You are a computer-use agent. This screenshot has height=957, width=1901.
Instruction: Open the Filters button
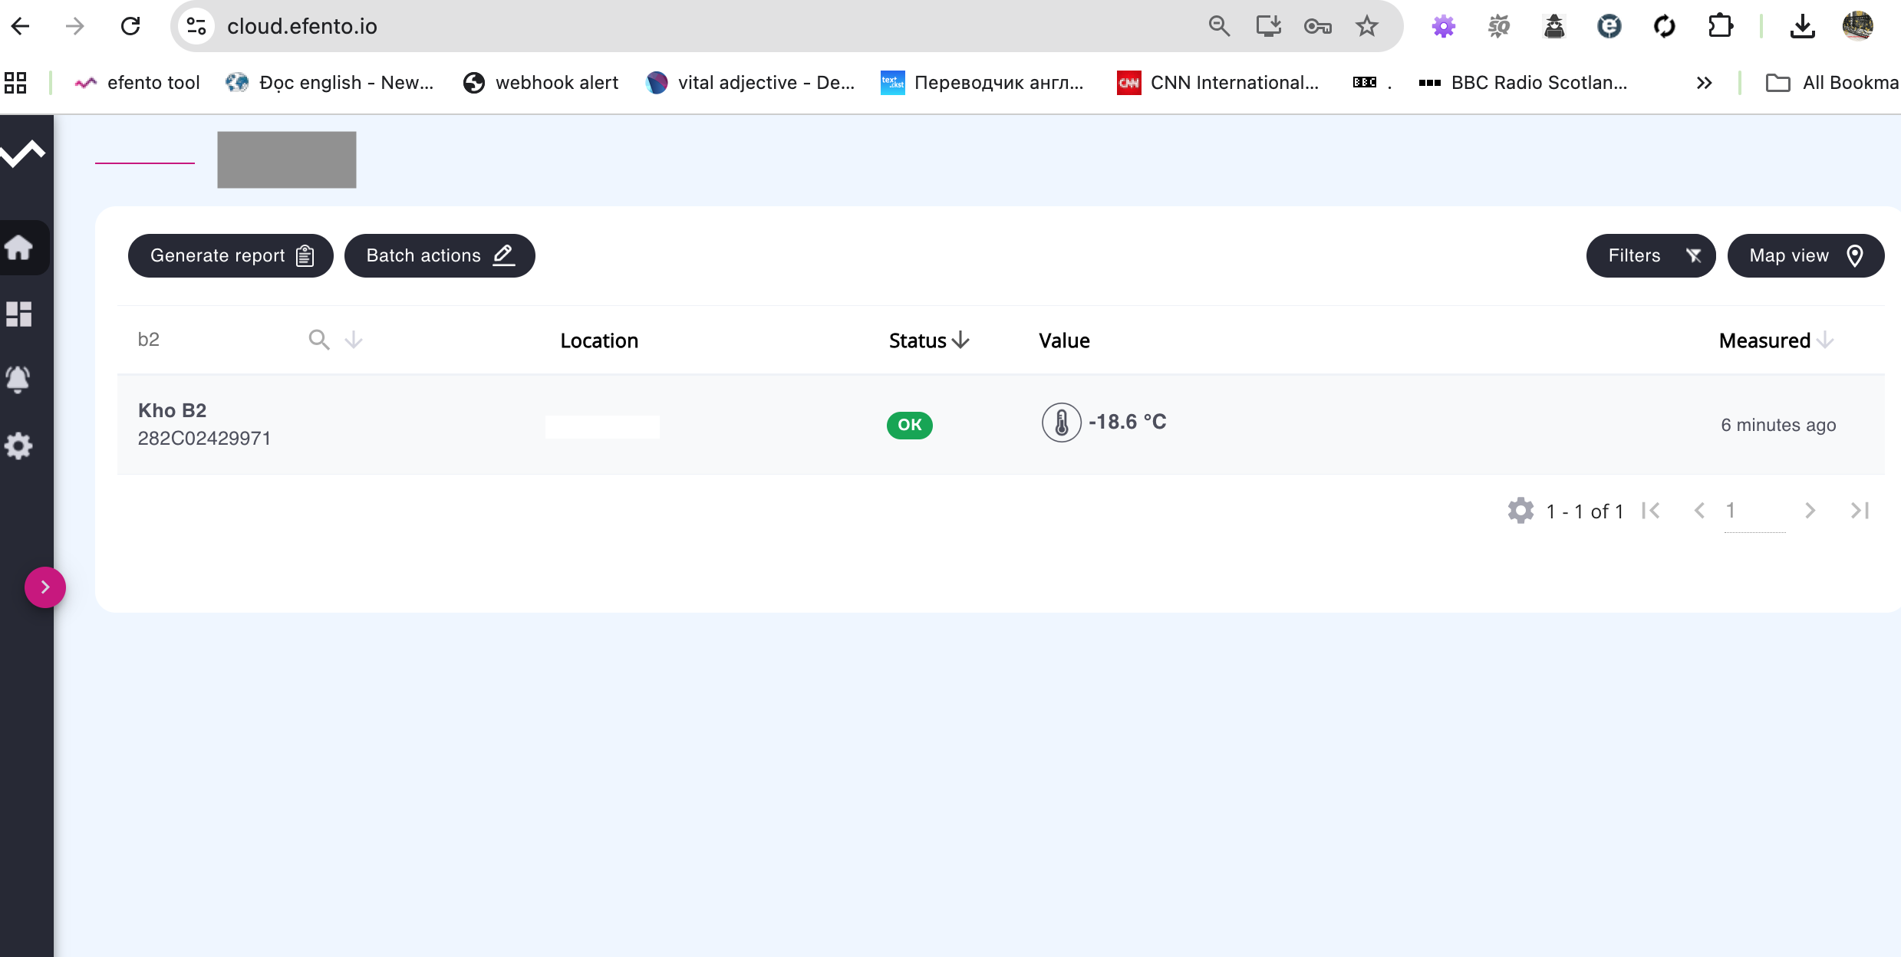point(1651,255)
